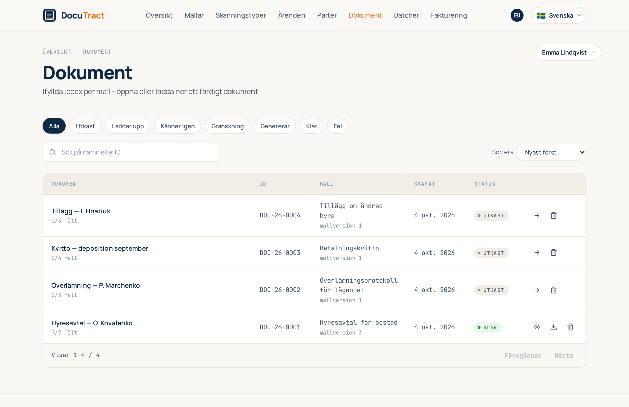
Task: Filter by Genererar status
Action: point(275,126)
